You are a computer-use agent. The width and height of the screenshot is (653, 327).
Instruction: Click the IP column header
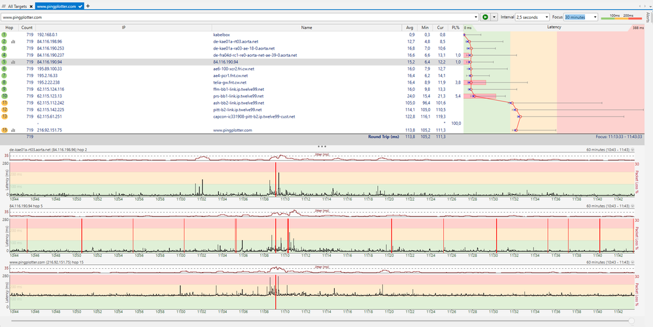(x=124, y=27)
